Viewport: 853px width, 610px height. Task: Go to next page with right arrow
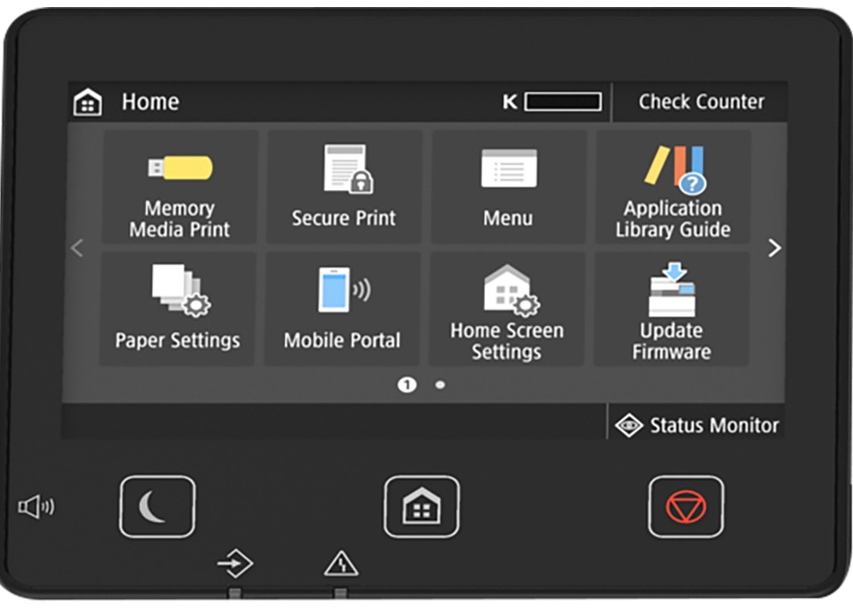[774, 249]
